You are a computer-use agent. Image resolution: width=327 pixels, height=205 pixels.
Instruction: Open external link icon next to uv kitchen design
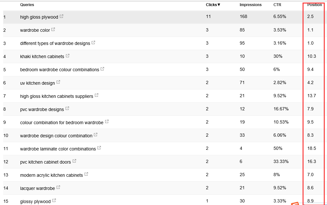[59, 82]
